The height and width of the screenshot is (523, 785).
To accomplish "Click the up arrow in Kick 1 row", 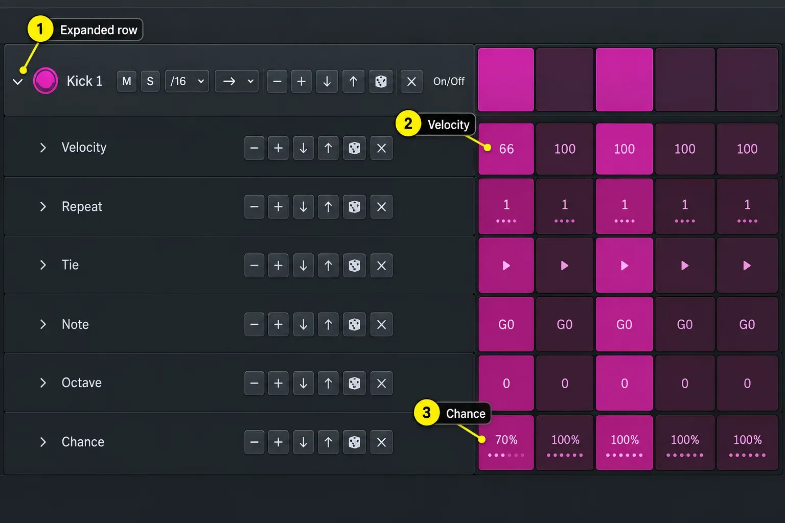I will tap(353, 81).
